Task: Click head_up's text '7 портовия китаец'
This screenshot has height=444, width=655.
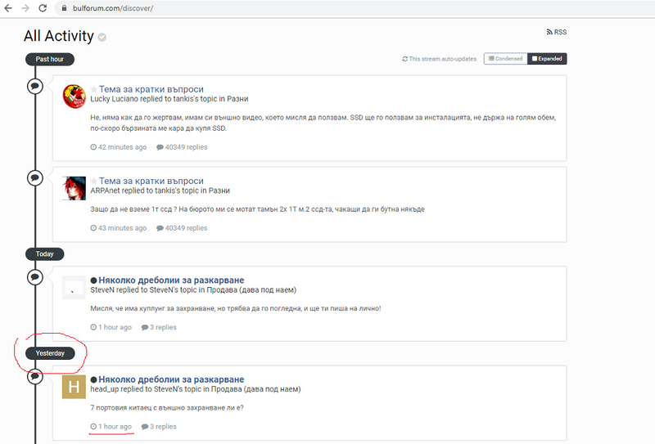Action: click(167, 408)
